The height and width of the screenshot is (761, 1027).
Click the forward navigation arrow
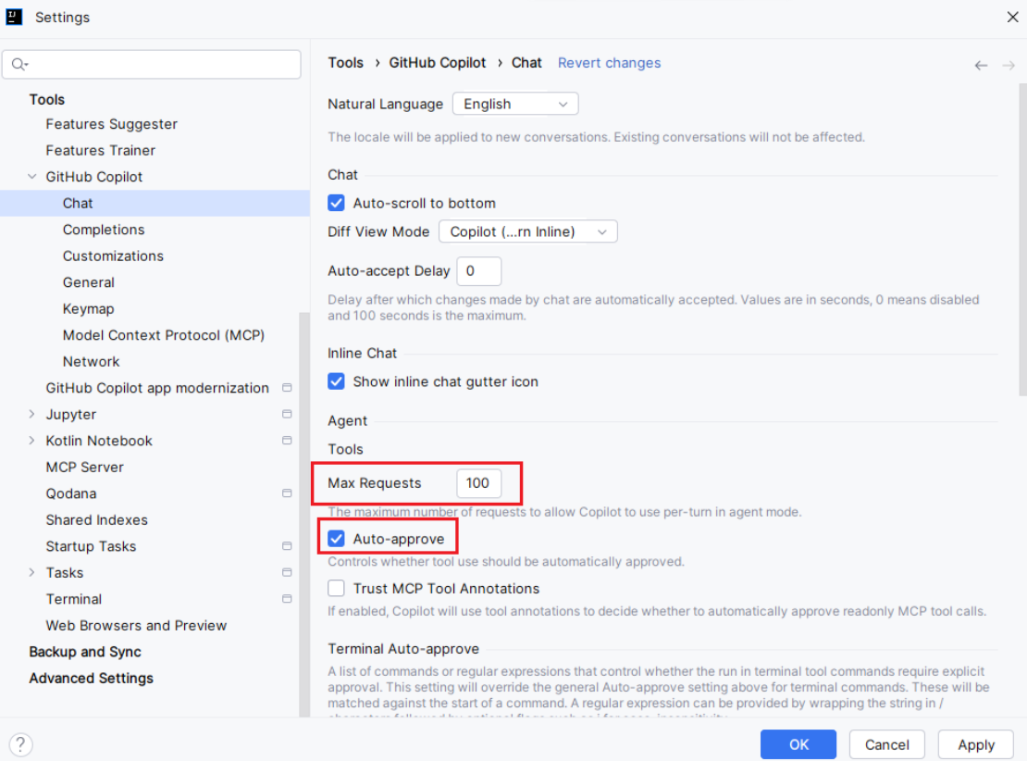tap(1008, 65)
